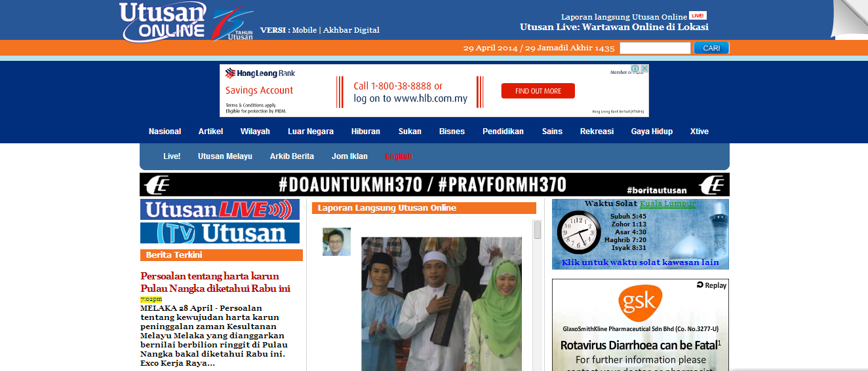Open Utusan Melayu submenu item
The width and height of the screenshot is (868, 371).
tap(225, 156)
